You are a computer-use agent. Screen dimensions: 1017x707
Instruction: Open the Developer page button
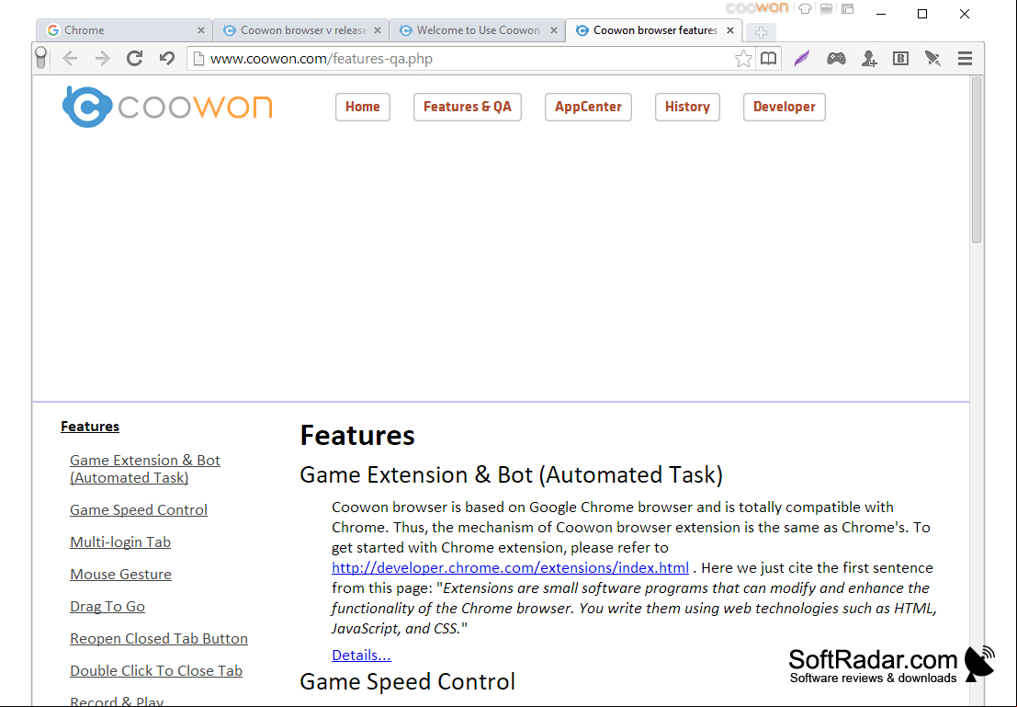tap(785, 108)
